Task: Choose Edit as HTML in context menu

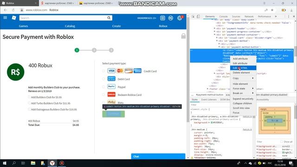Action: (243, 68)
